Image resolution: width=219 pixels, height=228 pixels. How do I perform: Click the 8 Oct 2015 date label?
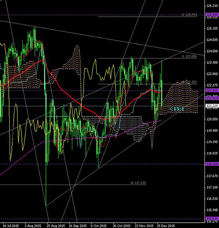click(x=99, y=226)
